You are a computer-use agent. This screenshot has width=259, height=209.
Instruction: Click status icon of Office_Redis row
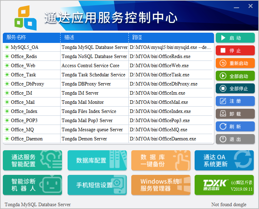click(7, 56)
